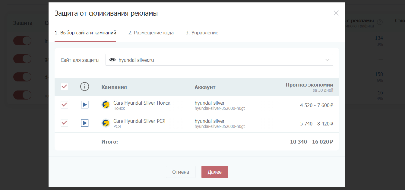Play button for Cars Hyundai Silver Поиск
The image size is (405, 190).
[x=85, y=105]
